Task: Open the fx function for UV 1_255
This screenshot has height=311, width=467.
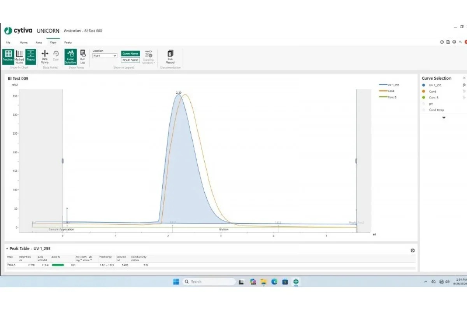Action: [x=464, y=85]
